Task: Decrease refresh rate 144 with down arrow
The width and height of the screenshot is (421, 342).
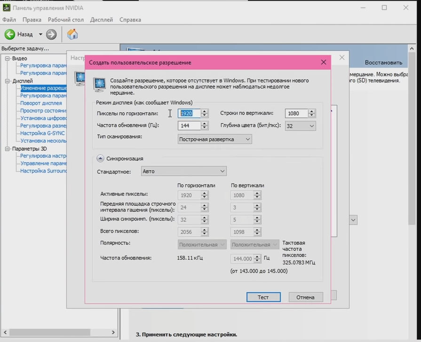Action: click(204, 127)
